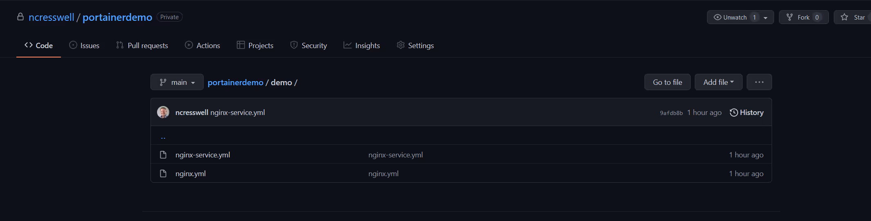The height and width of the screenshot is (221, 871).
Task: Open the latest commit message nginx-service.yml
Action: click(238, 113)
